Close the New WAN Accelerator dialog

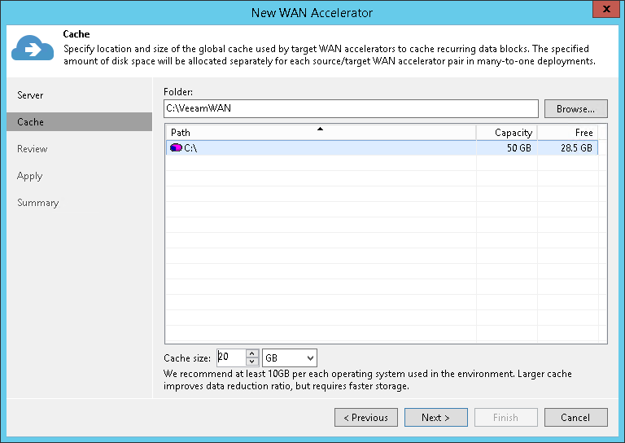click(x=605, y=9)
